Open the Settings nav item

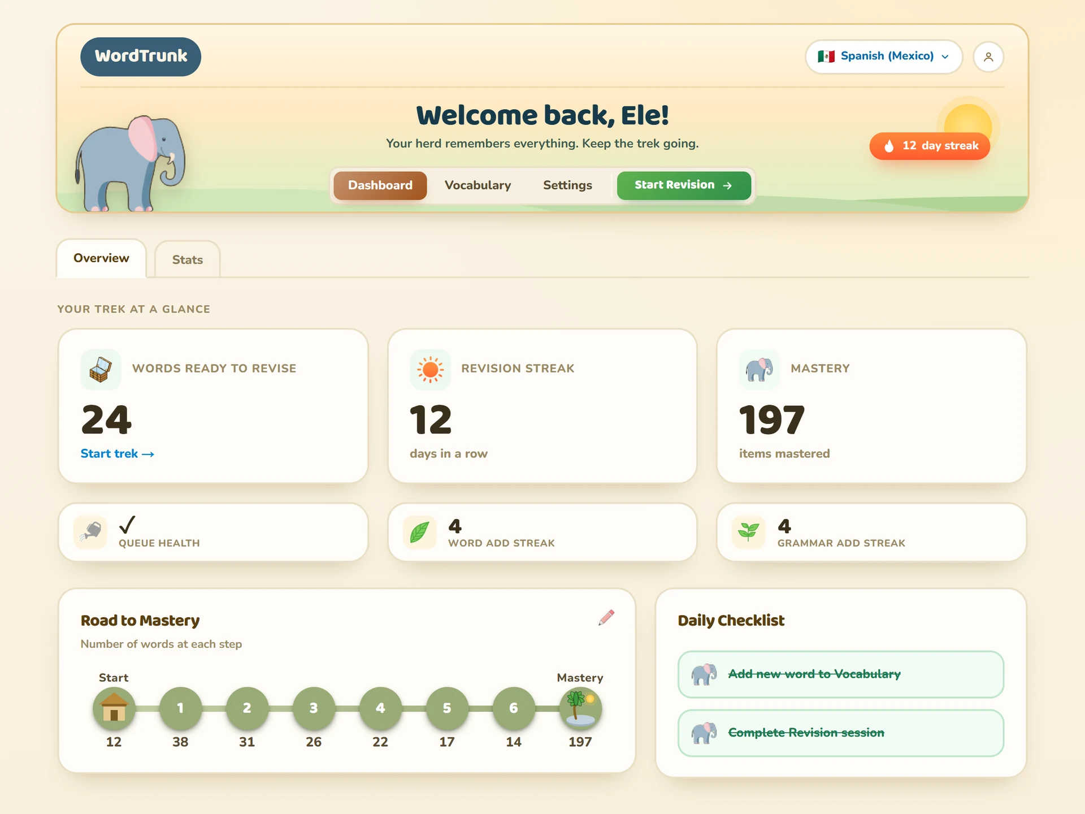coord(567,185)
